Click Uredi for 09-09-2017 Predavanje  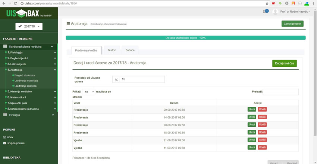(252, 110)
